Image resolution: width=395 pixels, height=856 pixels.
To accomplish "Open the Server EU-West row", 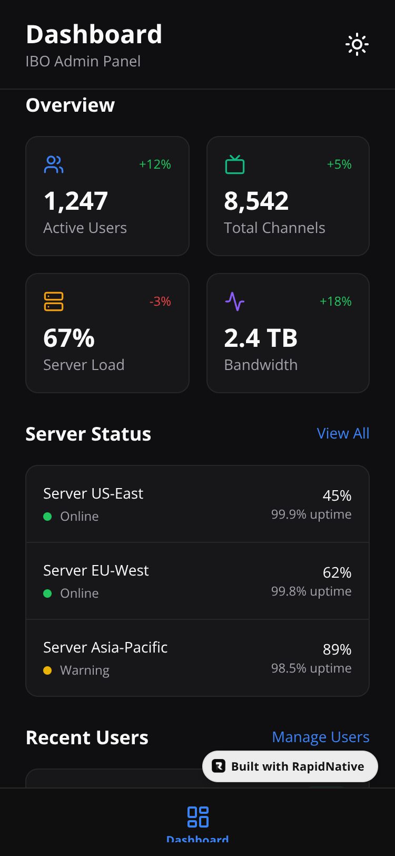I will coord(197,581).
